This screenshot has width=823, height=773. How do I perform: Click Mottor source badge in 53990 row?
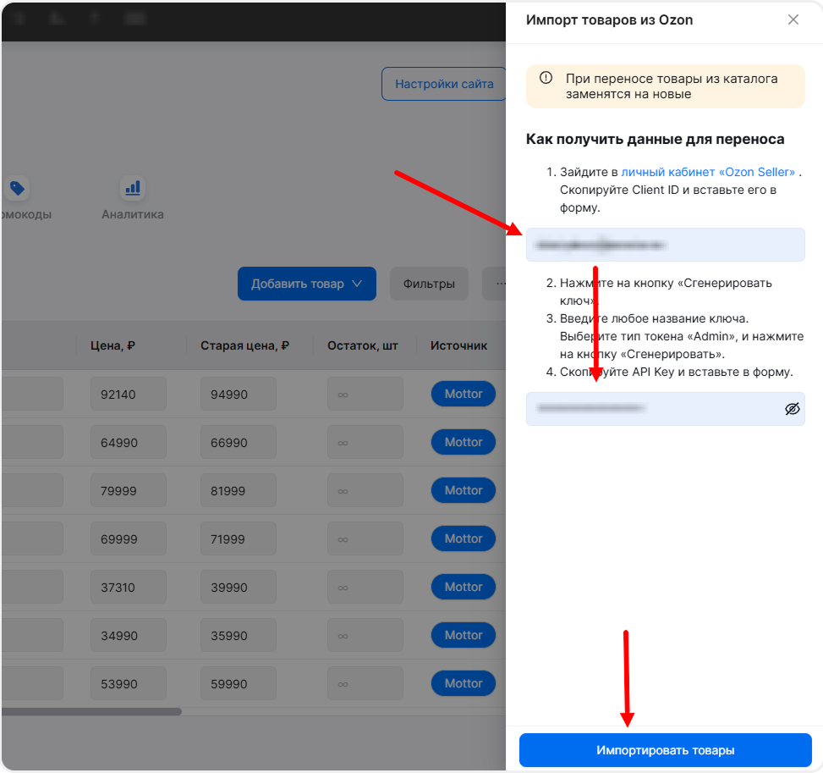pyautogui.click(x=463, y=683)
